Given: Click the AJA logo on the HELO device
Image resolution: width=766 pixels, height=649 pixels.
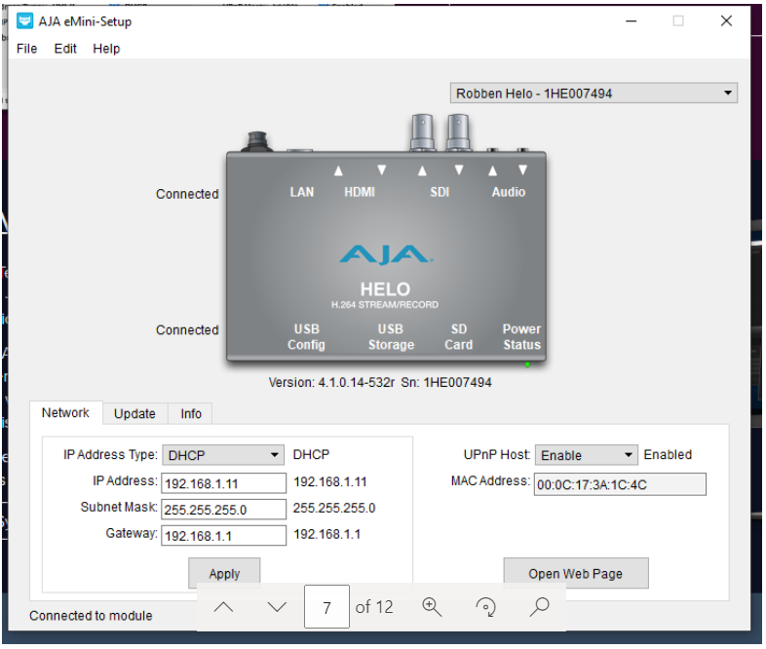Looking at the screenshot, I should coord(386,254).
